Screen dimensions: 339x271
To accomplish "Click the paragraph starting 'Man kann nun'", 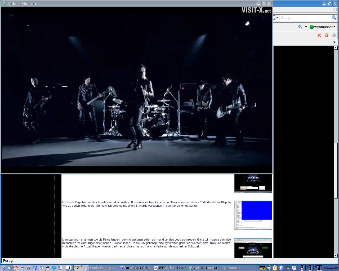I will [146, 243].
